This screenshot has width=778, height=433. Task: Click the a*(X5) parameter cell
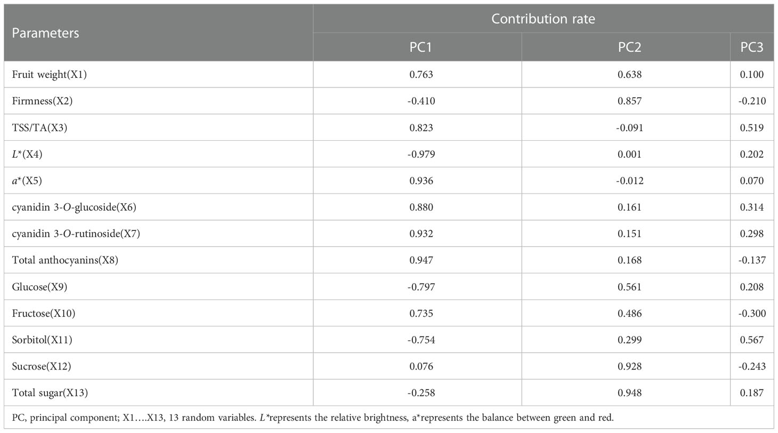pyautogui.click(x=27, y=181)
